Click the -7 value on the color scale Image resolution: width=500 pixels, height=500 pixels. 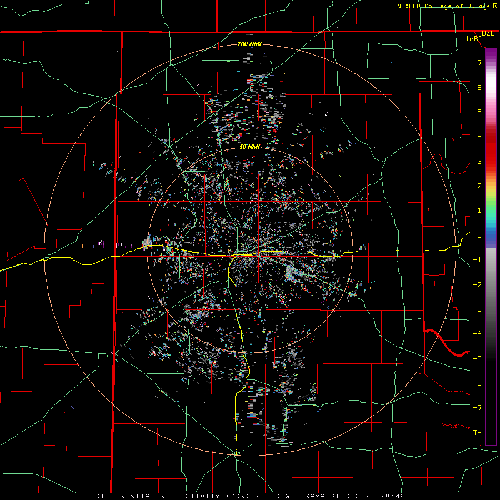[477, 408]
